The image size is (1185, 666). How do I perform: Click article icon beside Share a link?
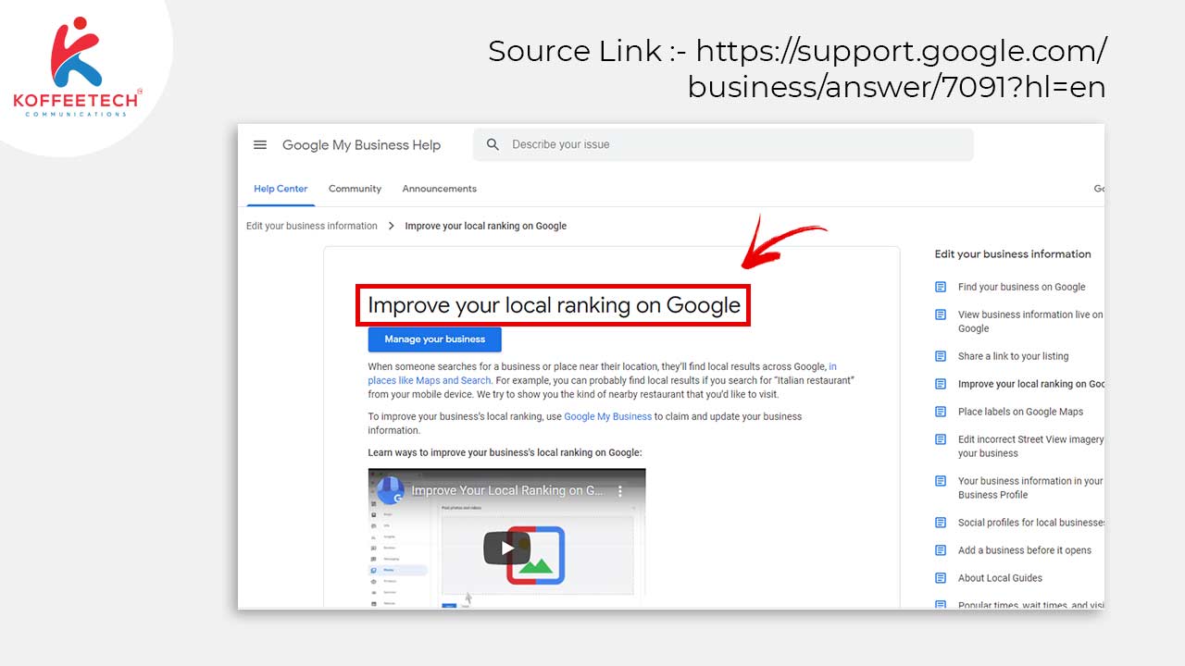[941, 356]
